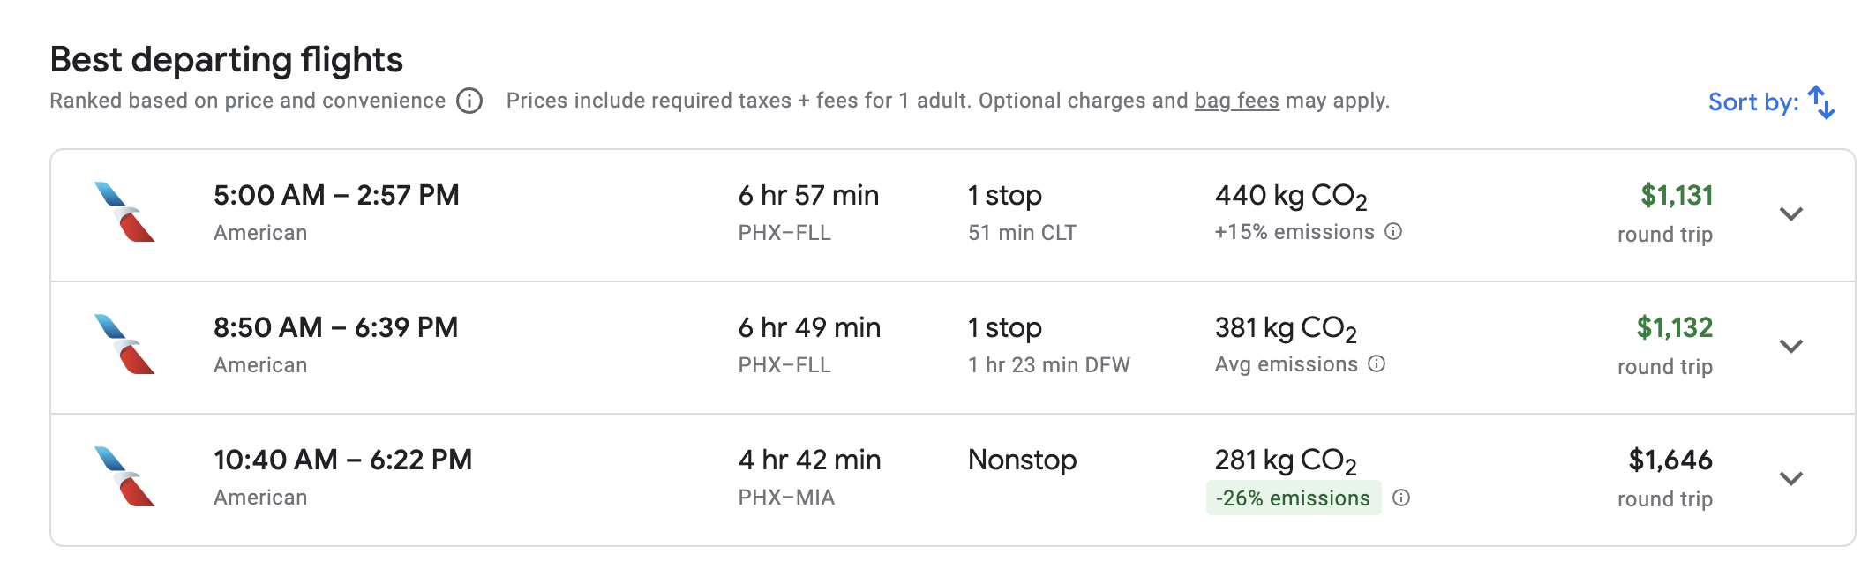Expand the 10:40 AM nonstop flight details
The height and width of the screenshot is (584, 1876).
point(1790,479)
